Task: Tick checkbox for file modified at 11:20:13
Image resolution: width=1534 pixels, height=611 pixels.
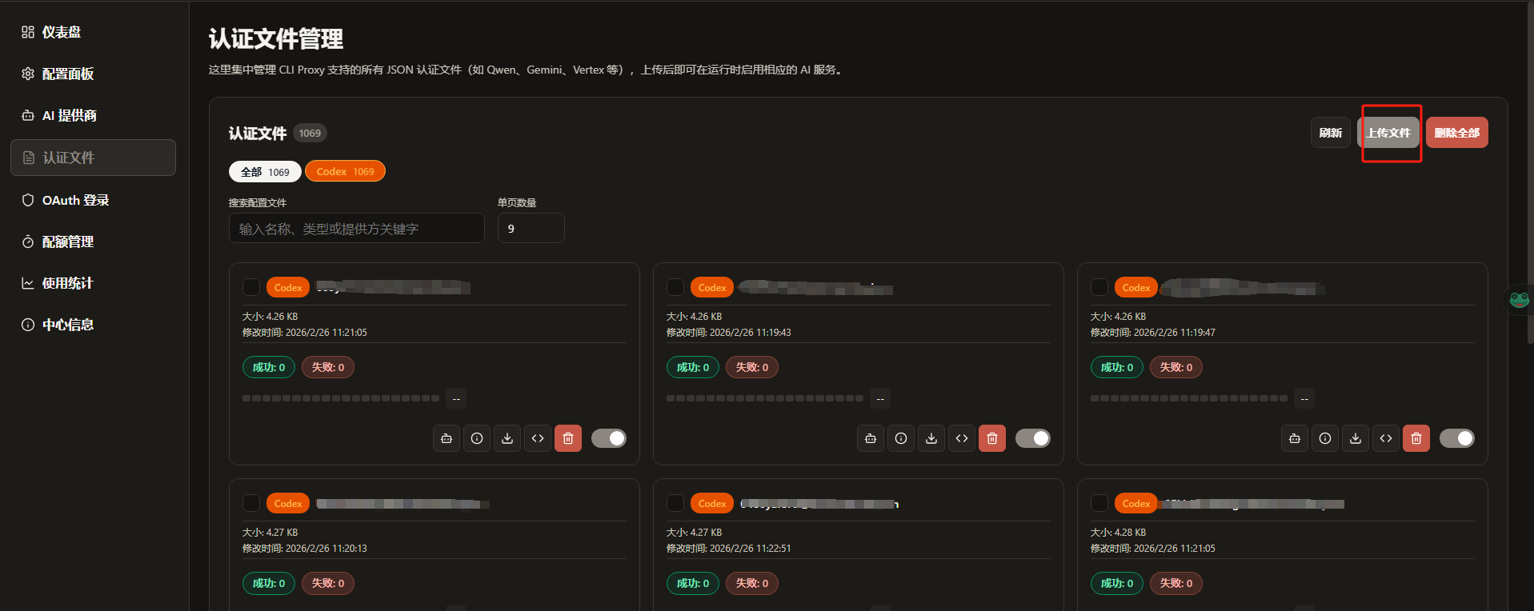Action: pos(251,503)
